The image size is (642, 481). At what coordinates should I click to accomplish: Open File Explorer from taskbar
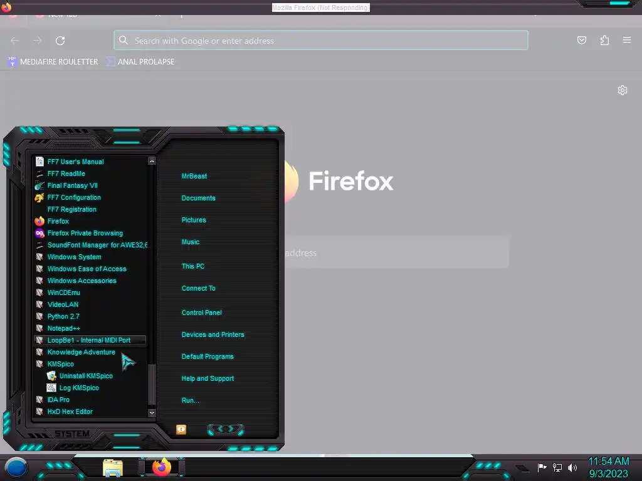[113, 468]
